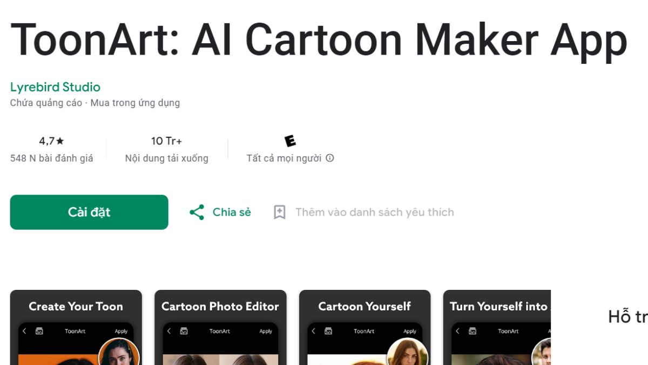Viewport: 648px width, 365px height.
Task: Click the info icon beside 'Tất cả mọi người'
Action: [x=330, y=158]
